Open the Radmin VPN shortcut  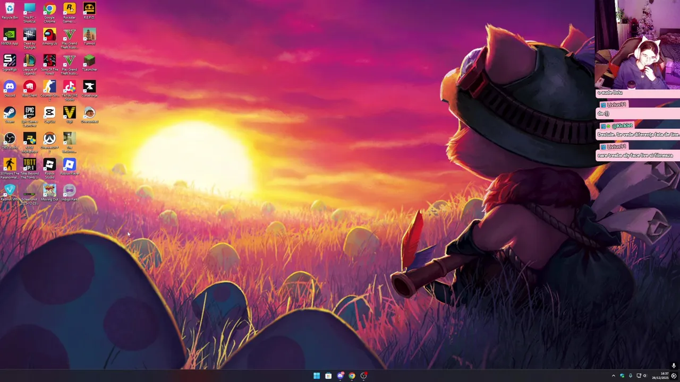click(x=10, y=193)
